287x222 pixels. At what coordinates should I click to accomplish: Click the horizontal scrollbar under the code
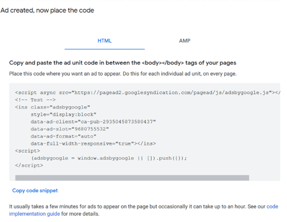pyautogui.click(x=132, y=177)
